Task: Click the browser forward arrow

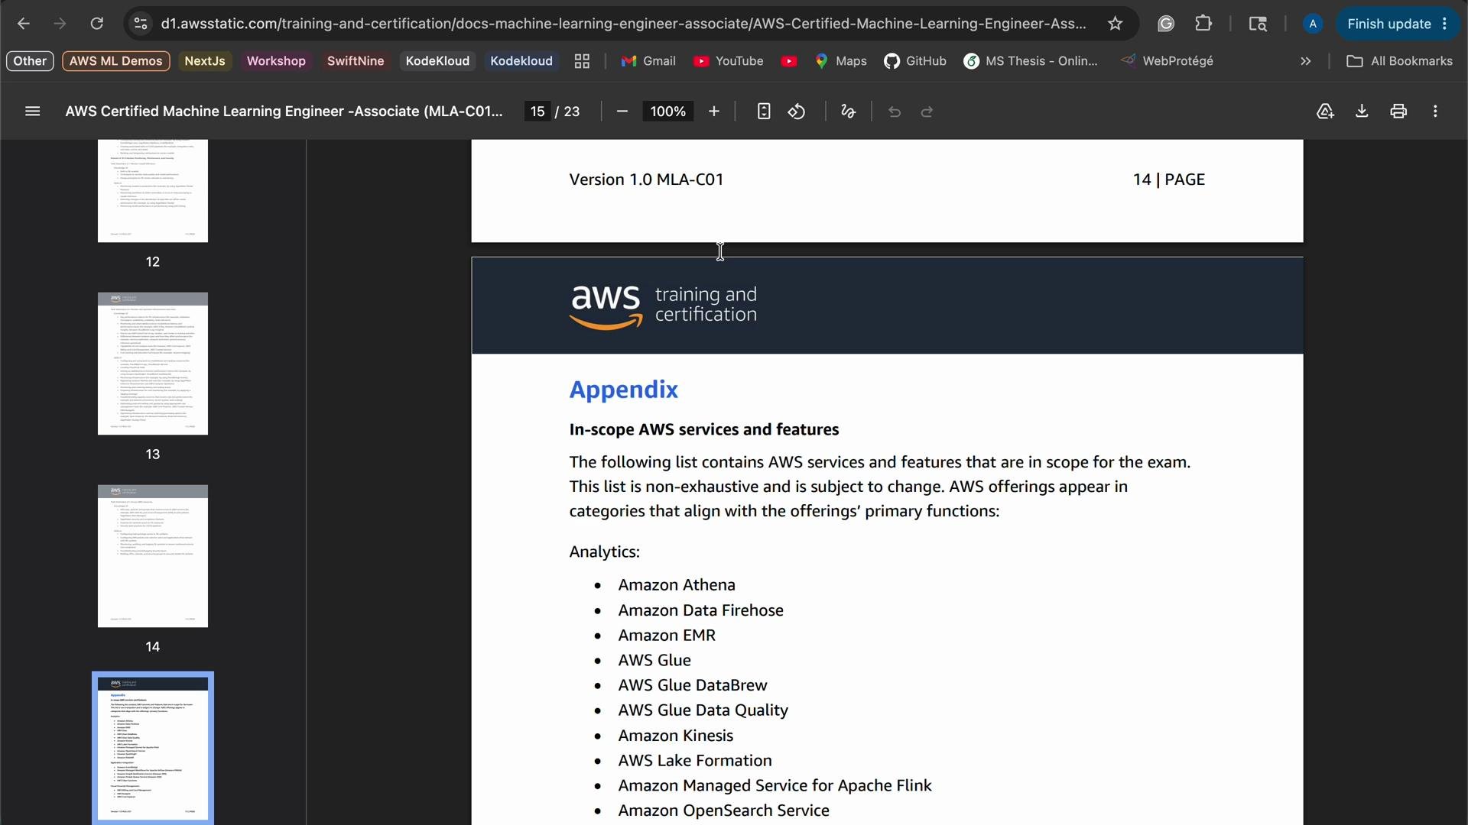Action: click(x=60, y=24)
